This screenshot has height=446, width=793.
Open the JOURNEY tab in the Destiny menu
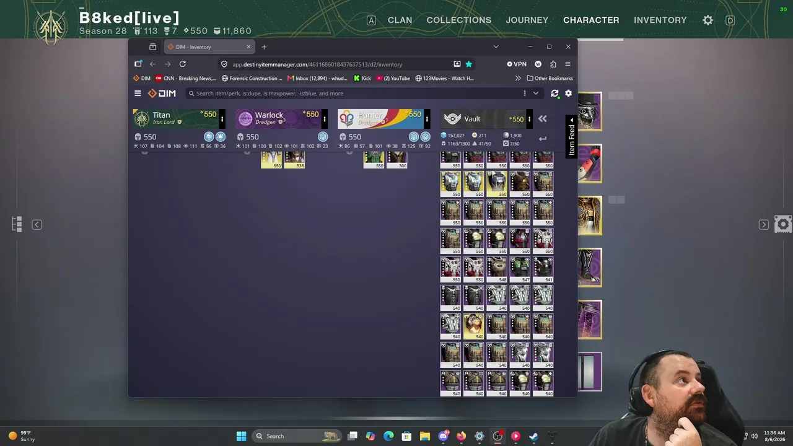pos(527,20)
